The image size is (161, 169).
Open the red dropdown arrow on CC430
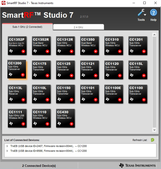point(71,124)
